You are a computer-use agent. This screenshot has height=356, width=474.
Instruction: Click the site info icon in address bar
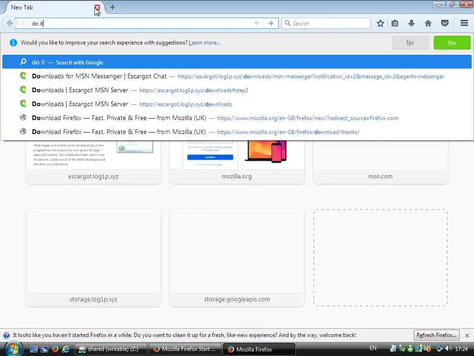coord(23,23)
